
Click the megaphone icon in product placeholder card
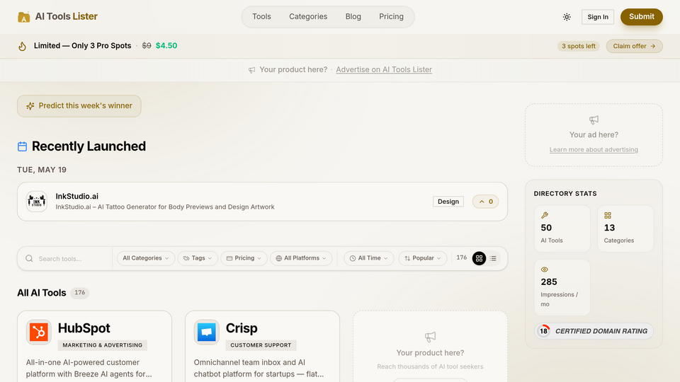(x=430, y=337)
